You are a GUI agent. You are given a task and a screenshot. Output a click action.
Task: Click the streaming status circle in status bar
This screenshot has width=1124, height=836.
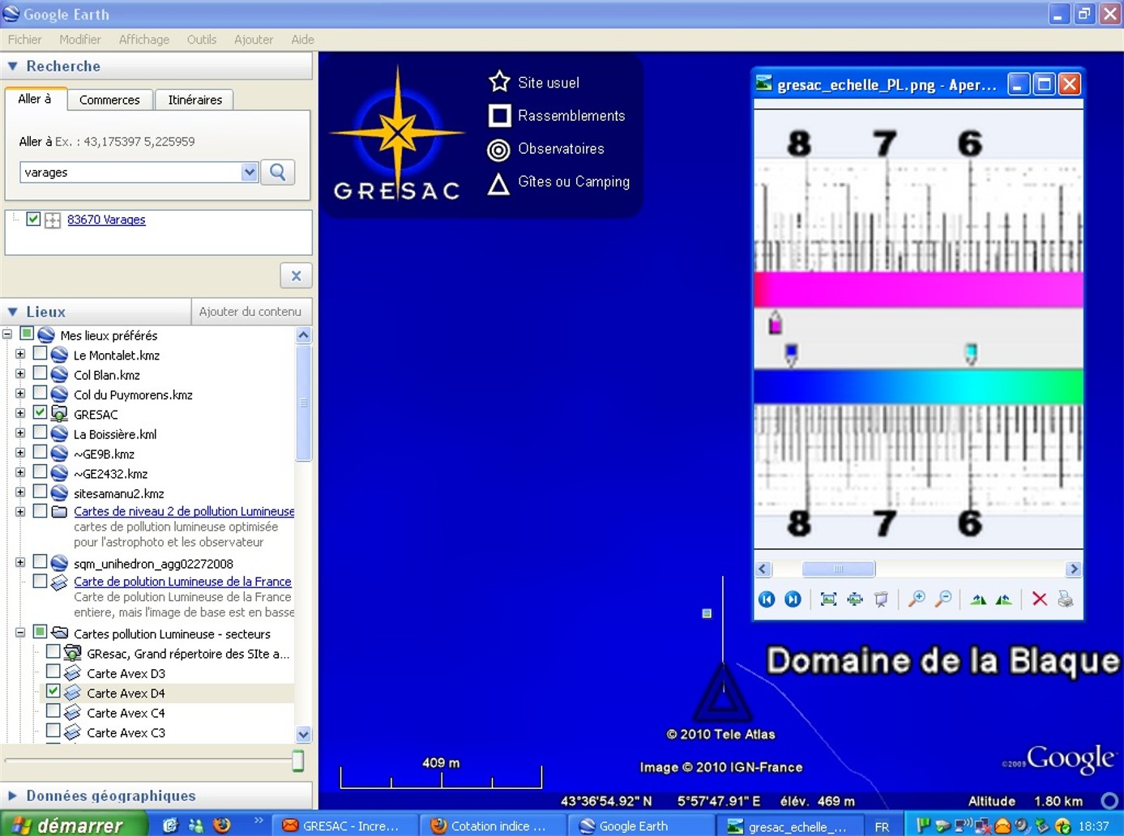point(1109,801)
